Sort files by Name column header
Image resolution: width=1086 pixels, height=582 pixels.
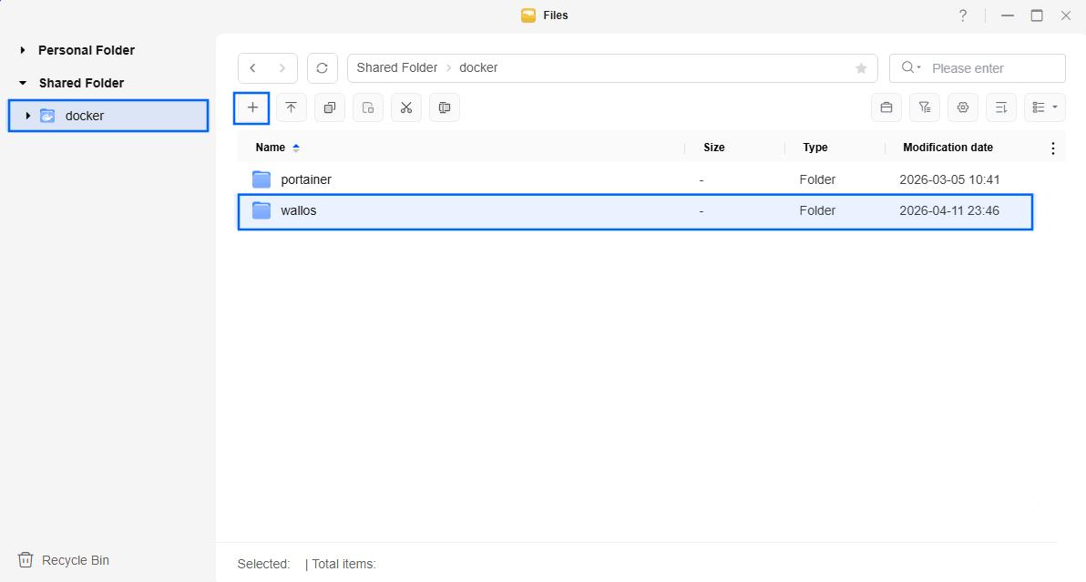271,148
